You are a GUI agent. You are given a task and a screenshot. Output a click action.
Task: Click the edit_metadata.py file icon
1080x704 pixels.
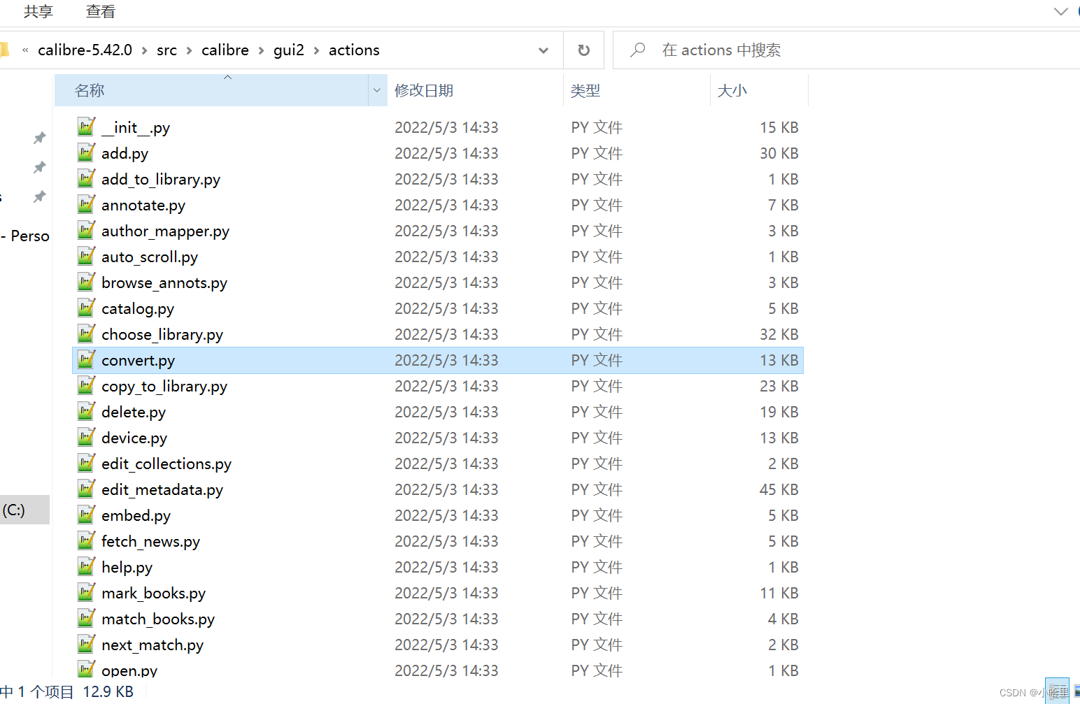click(x=86, y=489)
